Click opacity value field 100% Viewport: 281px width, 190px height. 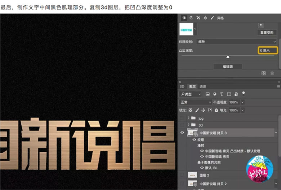point(234,102)
